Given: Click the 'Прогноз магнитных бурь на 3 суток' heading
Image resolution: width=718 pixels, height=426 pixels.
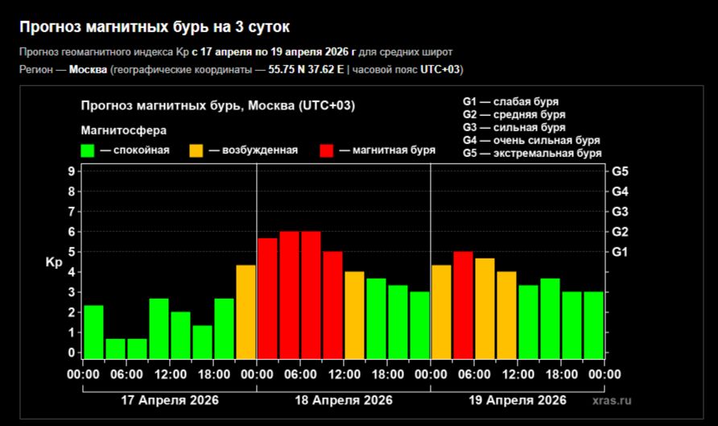Looking at the screenshot, I should [x=155, y=27].
